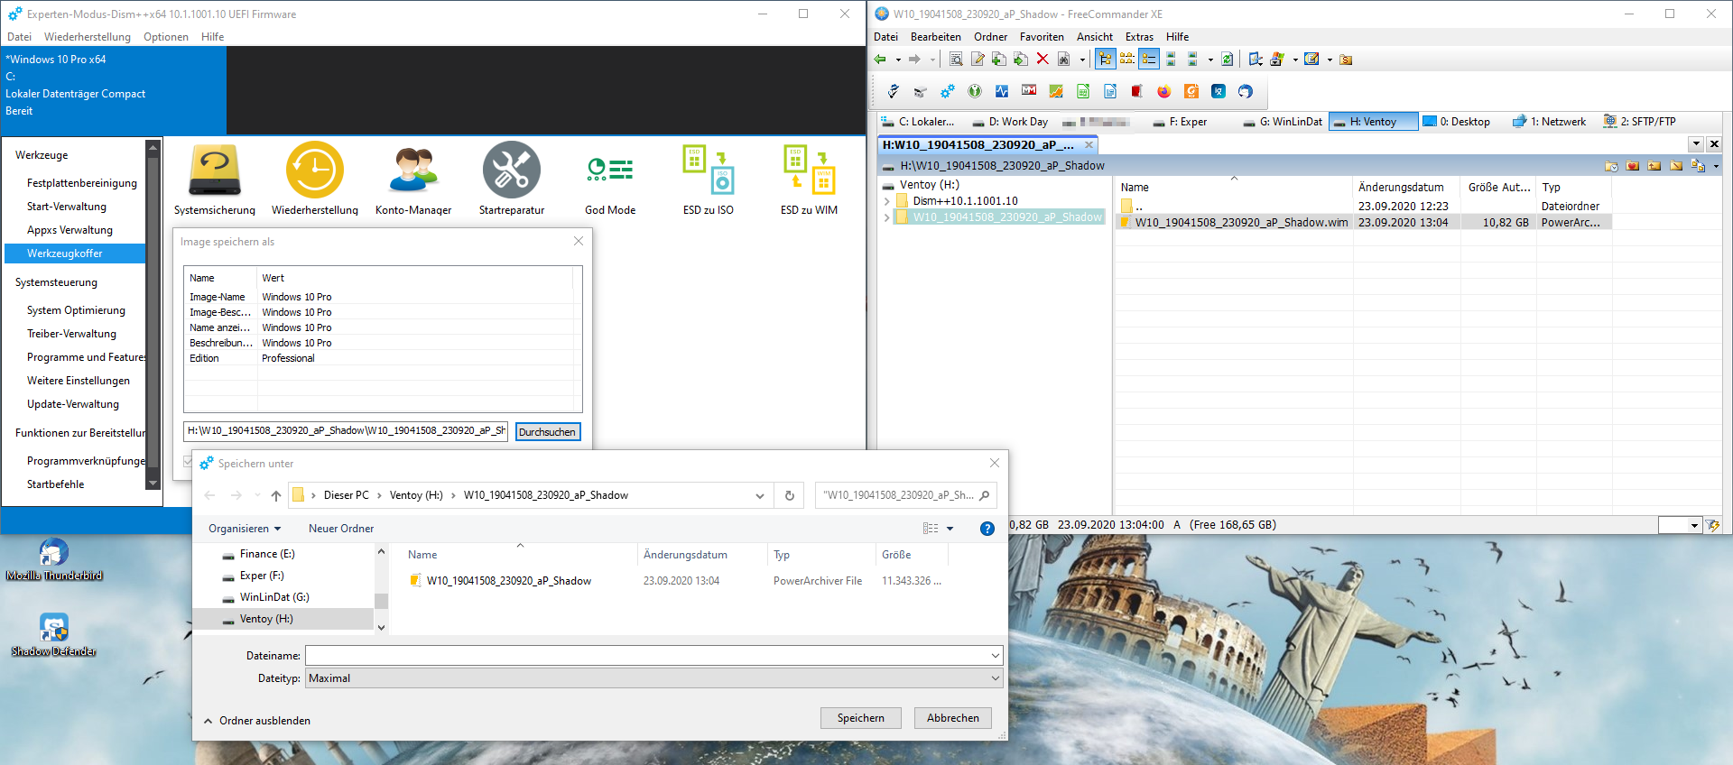Open the orange PDF app icon in shortcut toolbar

click(x=1191, y=91)
